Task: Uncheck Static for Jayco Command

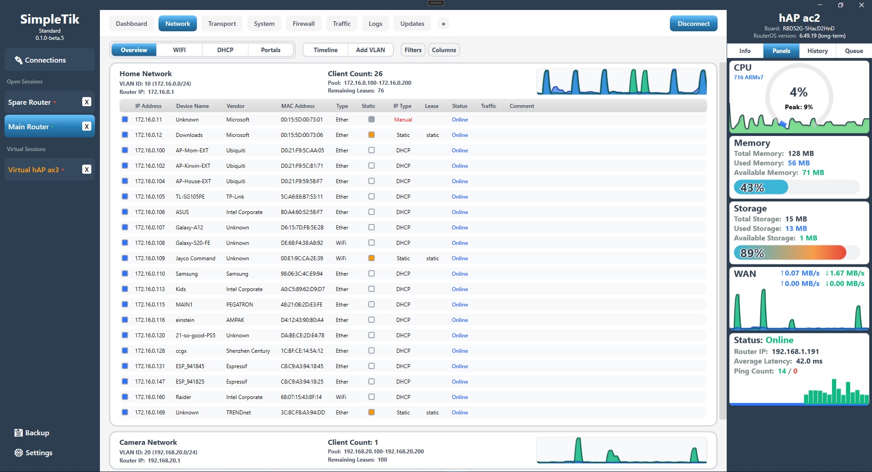Action: click(372, 258)
